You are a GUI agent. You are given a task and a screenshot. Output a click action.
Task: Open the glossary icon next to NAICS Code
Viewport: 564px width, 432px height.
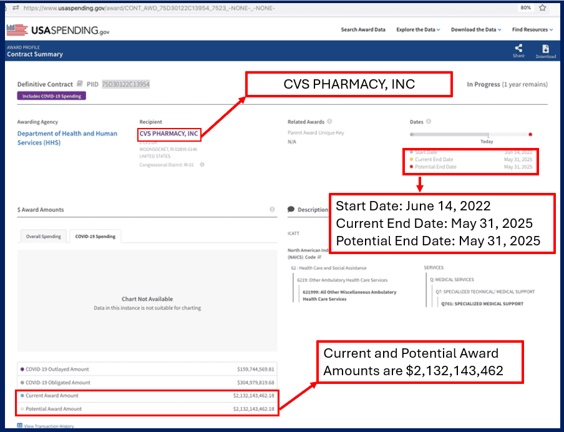(x=319, y=257)
